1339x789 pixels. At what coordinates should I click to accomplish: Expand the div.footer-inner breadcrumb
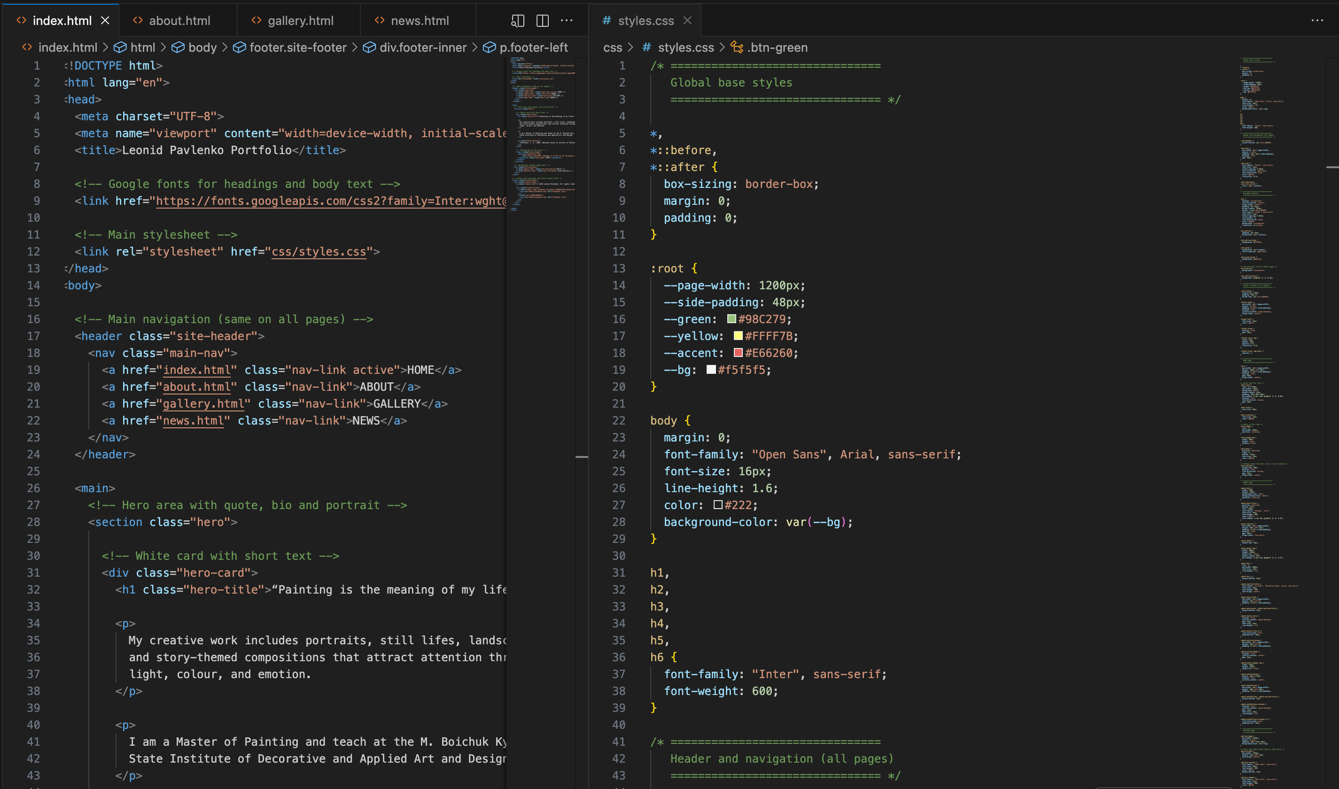423,48
